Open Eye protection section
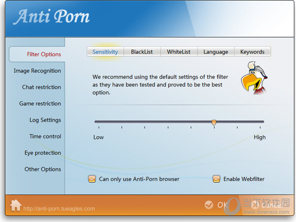Viewport: 296px width, 222px height. click(42, 153)
